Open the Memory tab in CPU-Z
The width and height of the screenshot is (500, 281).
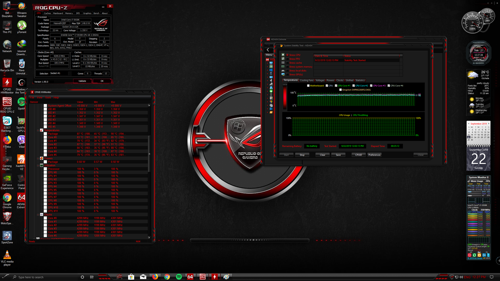[x=69, y=13]
